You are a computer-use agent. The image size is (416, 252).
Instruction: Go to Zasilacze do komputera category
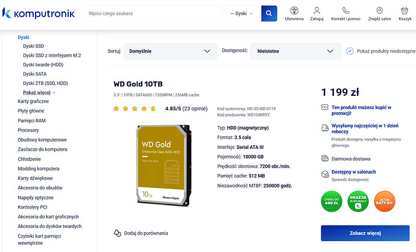42,149
